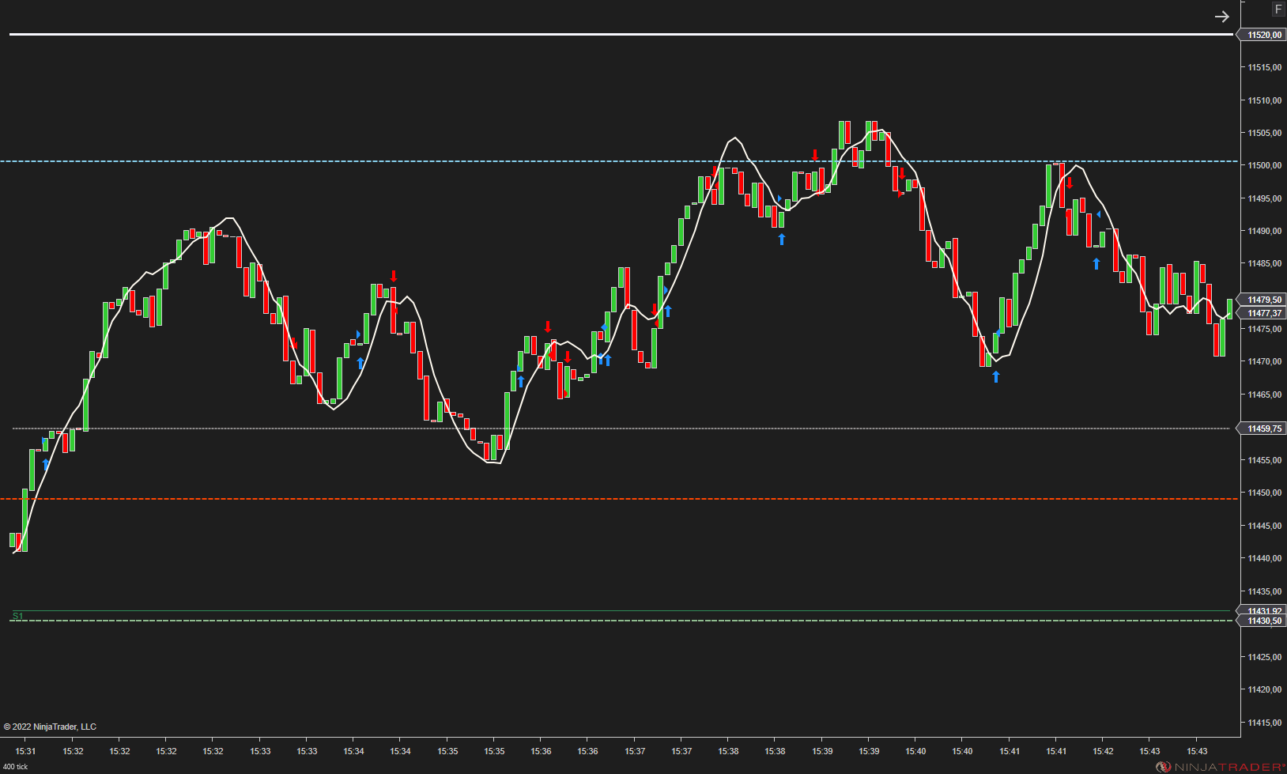Click the 11510,00 price axis label
1287x774 pixels.
click(x=1265, y=100)
